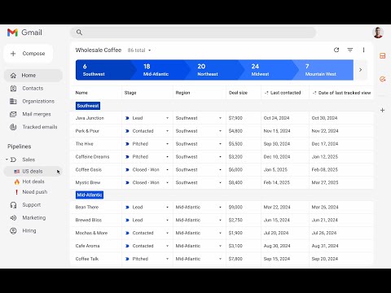The width and height of the screenshot is (391, 293).
Task: Click into the search mail field
Action: pyautogui.click(x=193, y=33)
